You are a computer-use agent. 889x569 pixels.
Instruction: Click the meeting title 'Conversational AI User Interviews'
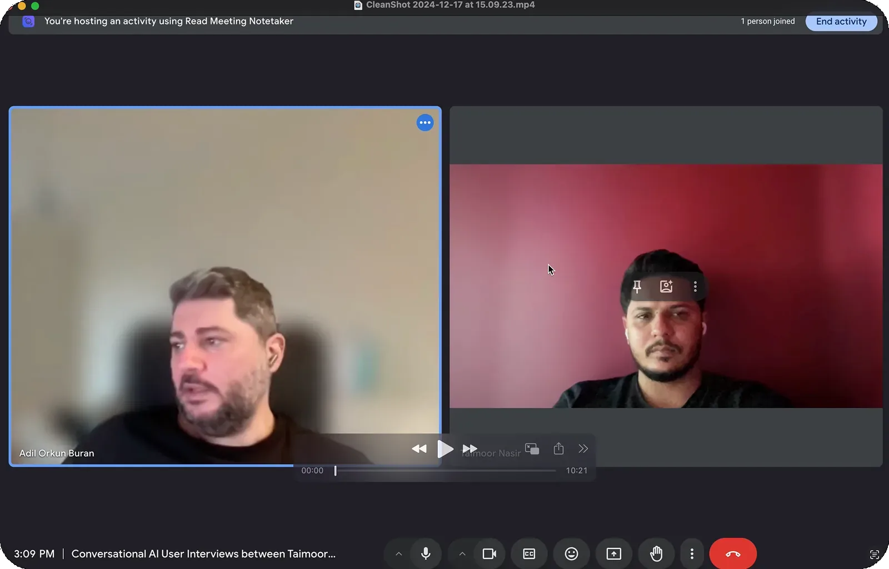(x=203, y=554)
